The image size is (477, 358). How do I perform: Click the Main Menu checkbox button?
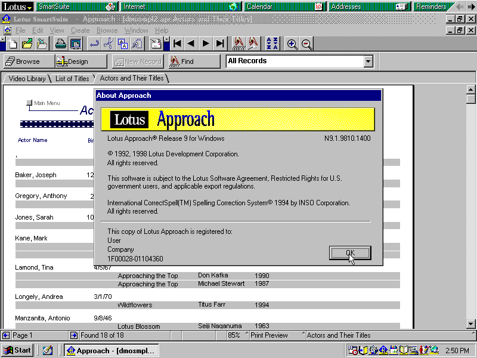click(29, 103)
